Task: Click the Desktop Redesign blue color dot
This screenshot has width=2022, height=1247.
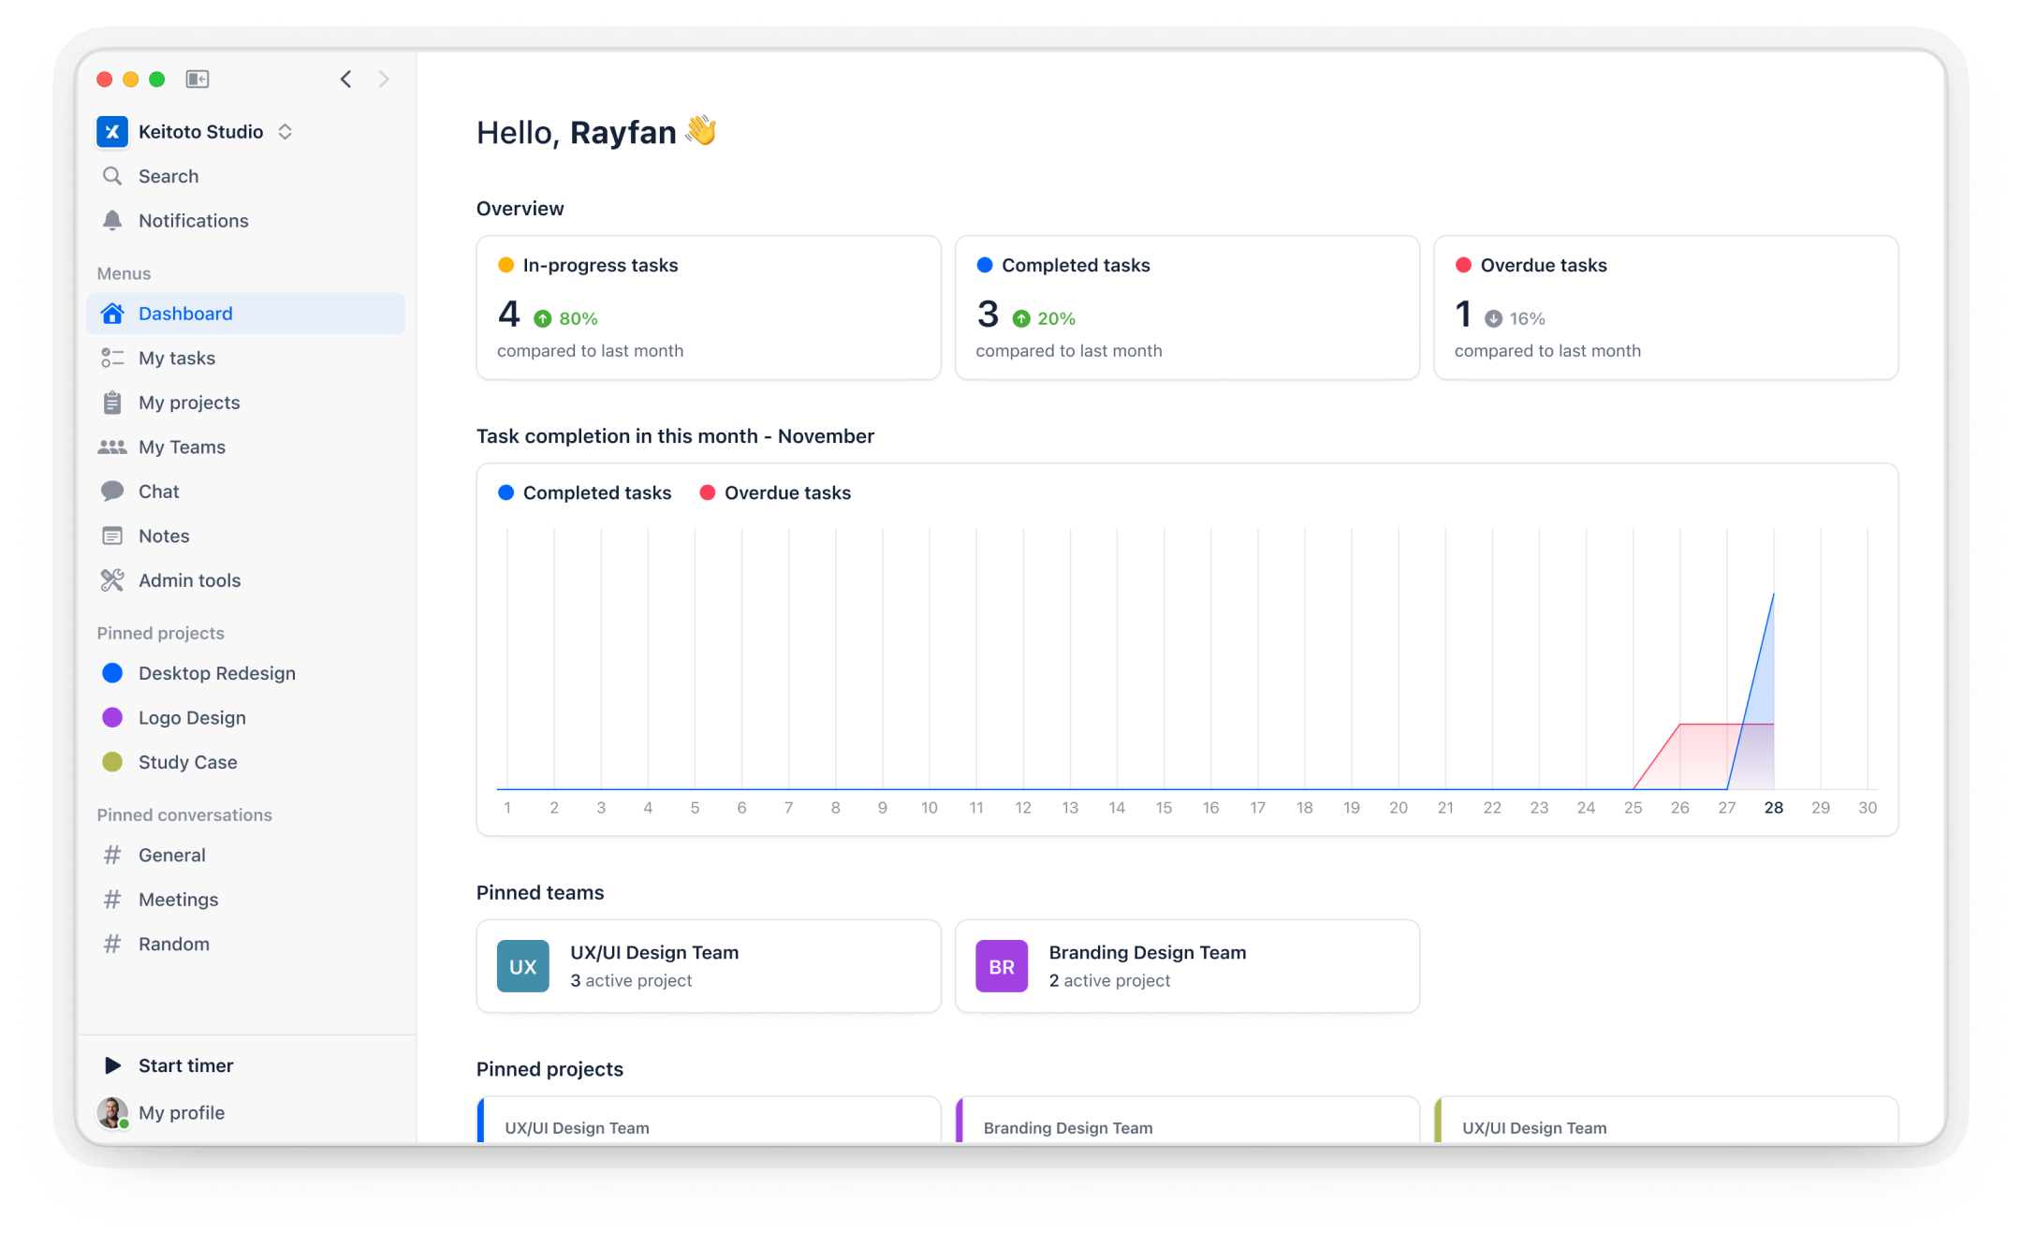Action: 112,673
